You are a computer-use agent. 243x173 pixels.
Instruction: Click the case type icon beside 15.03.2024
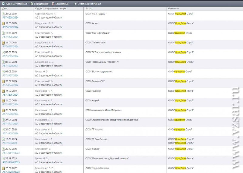[4, 42]
